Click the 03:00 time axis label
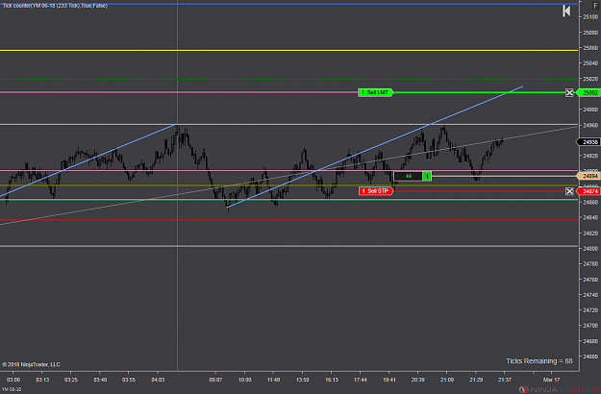Viewport: 601px width, 394px height. 13,380
